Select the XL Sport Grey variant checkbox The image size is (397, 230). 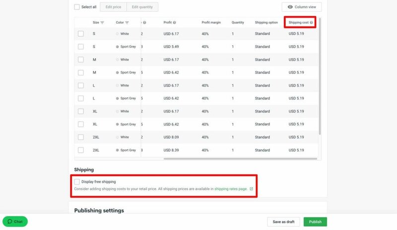click(x=81, y=124)
